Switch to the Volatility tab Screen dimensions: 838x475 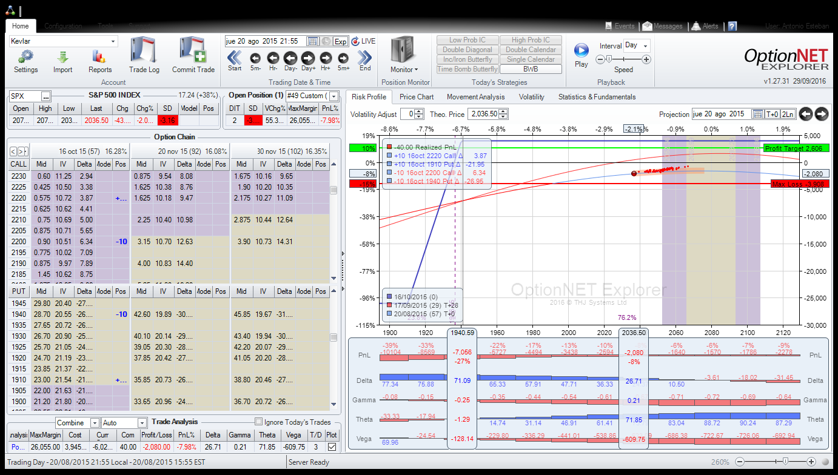pyautogui.click(x=531, y=97)
